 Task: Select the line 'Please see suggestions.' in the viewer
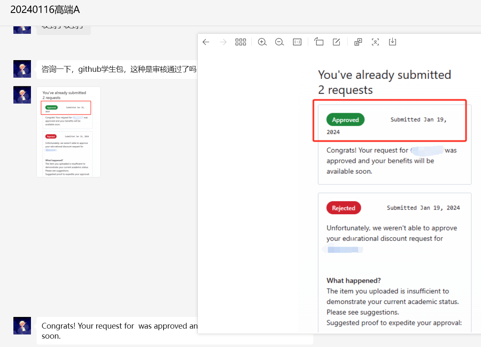pos(363,312)
